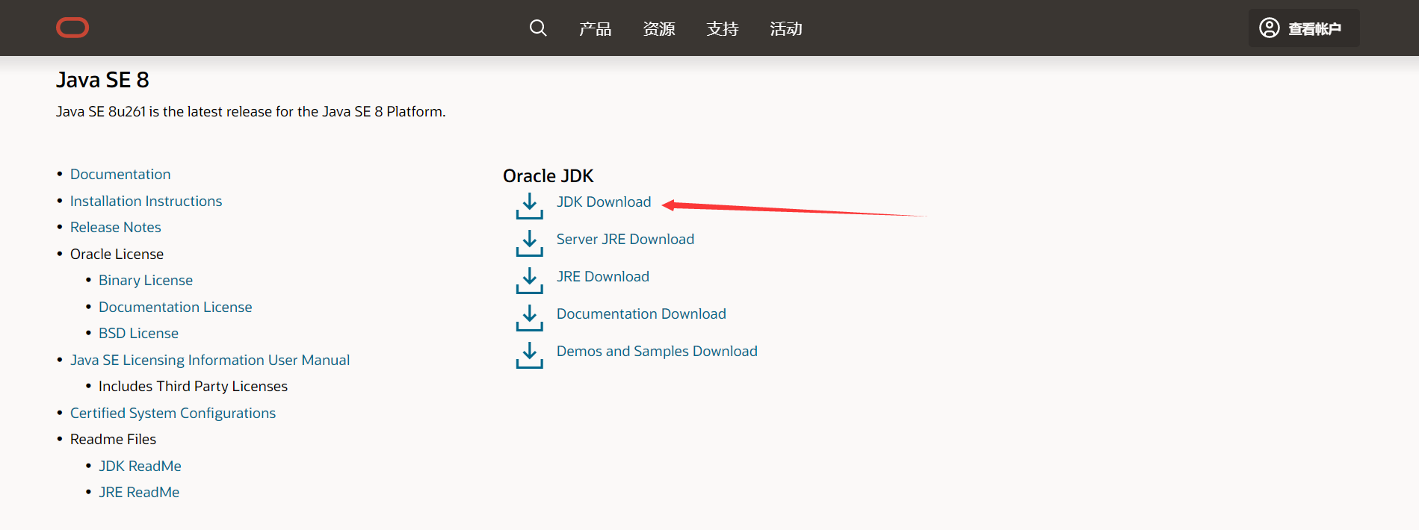1419x530 pixels.
Task: Click the Readme Files list item
Action: [x=113, y=439]
